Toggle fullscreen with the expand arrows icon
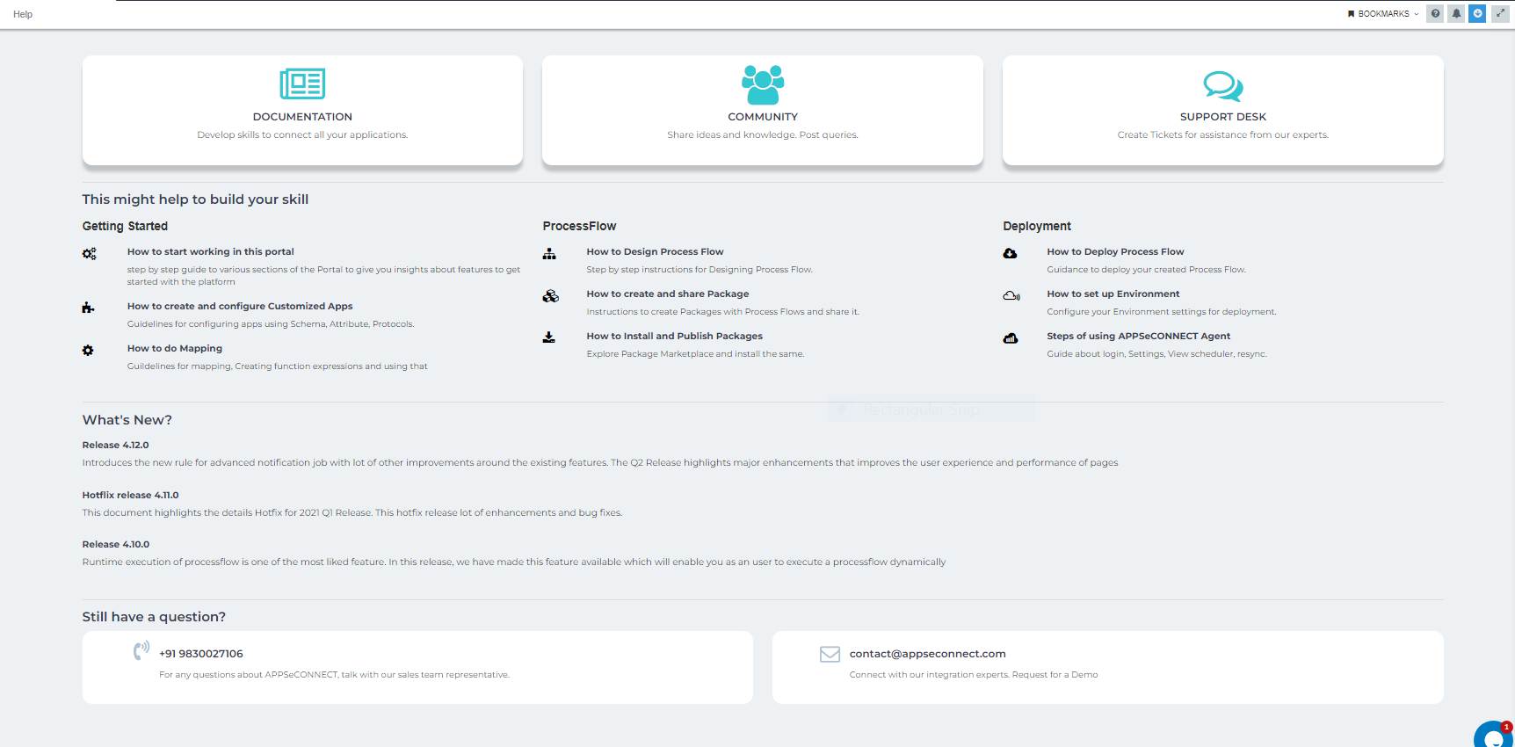 1500,14
